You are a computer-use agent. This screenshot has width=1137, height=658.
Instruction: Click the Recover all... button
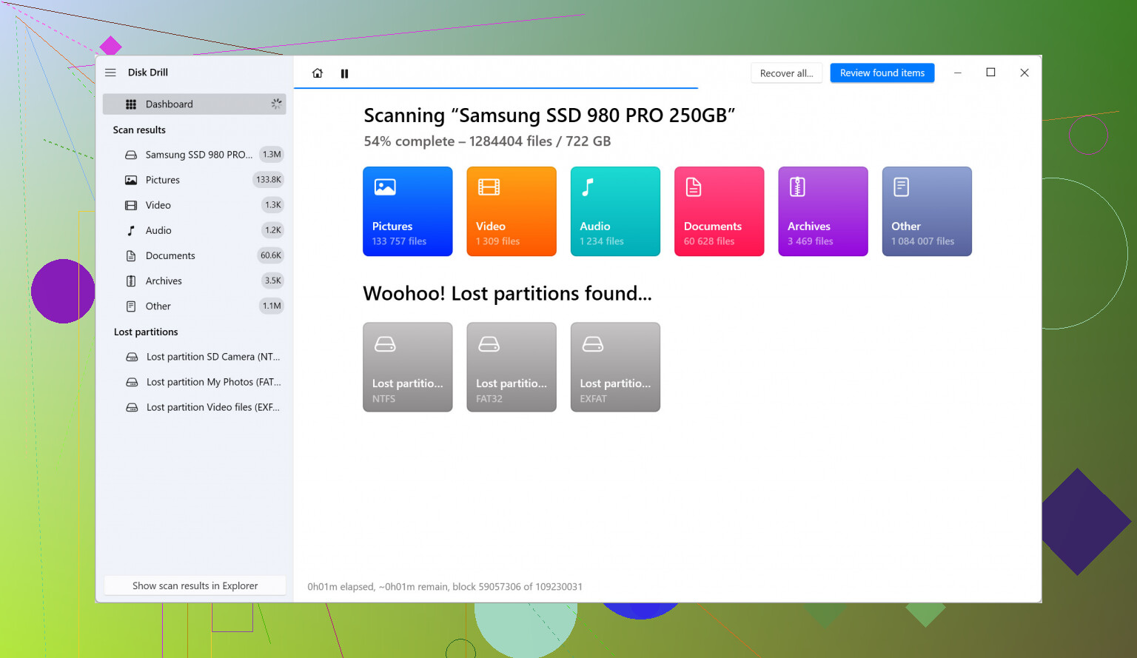click(786, 73)
